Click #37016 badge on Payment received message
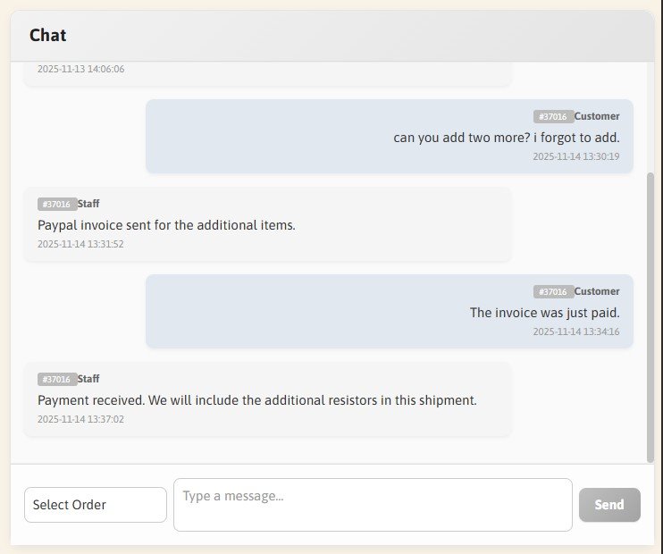Viewport: 663px width, 554px height. click(x=56, y=380)
